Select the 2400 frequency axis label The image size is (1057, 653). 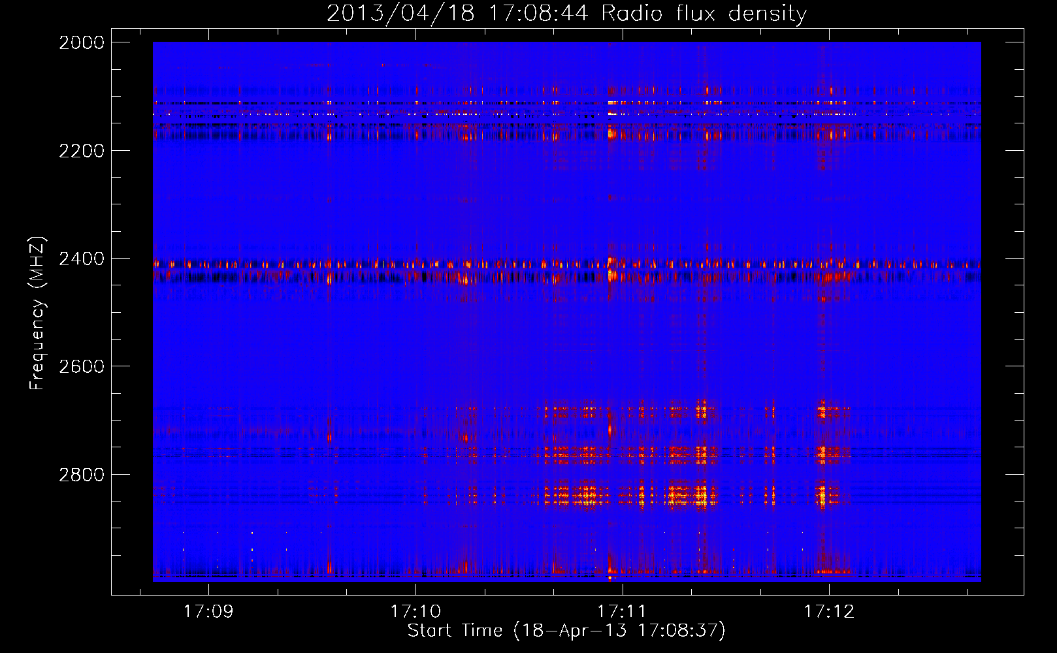point(82,259)
